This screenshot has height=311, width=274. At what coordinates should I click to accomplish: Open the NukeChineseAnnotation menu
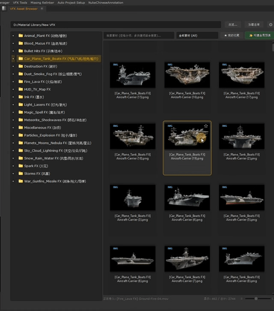click(106, 3)
